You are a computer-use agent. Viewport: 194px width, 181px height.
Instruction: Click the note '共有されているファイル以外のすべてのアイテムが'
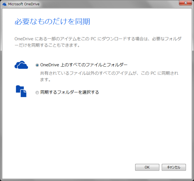(109, 76)
